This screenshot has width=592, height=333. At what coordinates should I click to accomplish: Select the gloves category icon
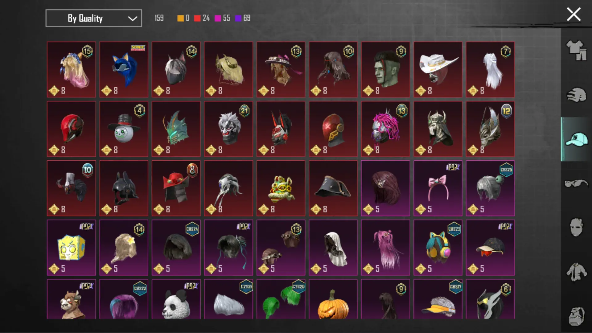576,95
